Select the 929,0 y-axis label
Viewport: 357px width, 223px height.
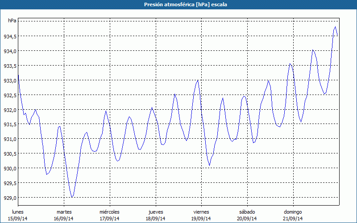(x=11, y=198)
